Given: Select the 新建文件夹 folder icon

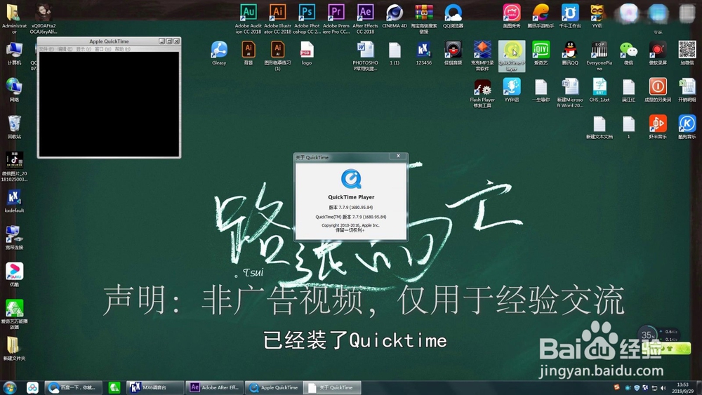Looking at the screenshot, I should click(14, 349).
